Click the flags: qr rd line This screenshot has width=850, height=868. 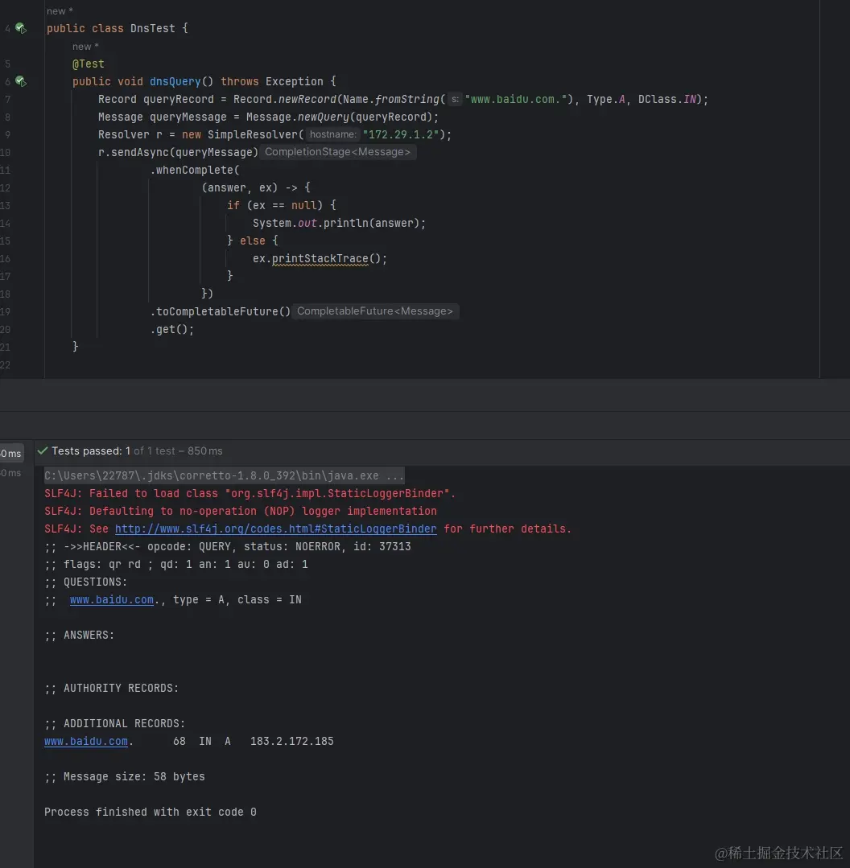[176, 564]
